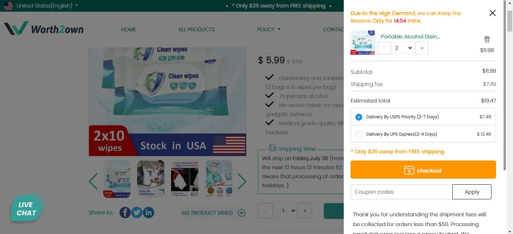Show previous product thumbnails arrow
The height and width of the screenshot is (234, 513).
click(x=93, y=182)
